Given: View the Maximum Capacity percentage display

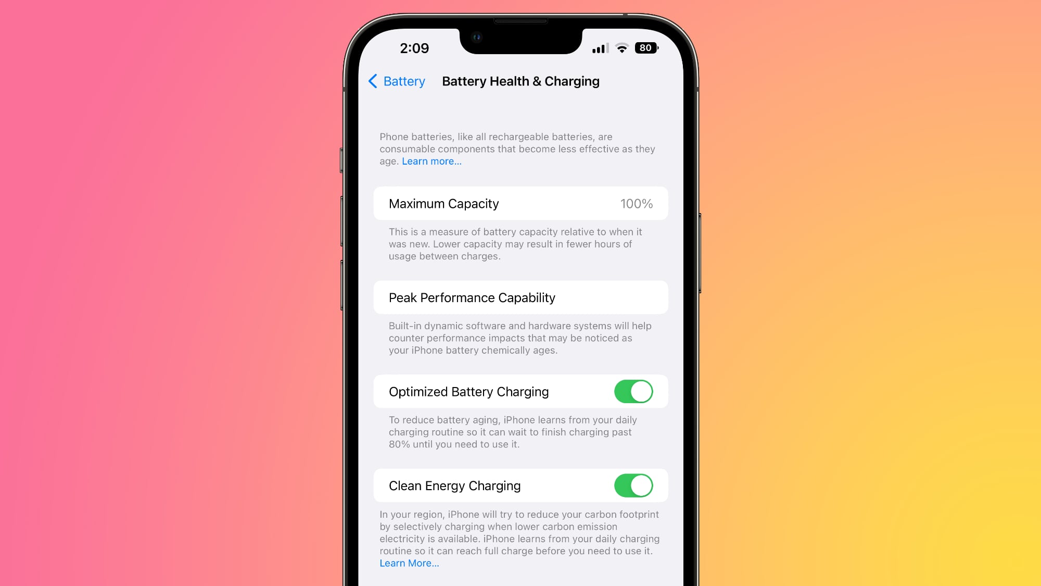Looking at the screenshot, I should click(x=636, y=203).
